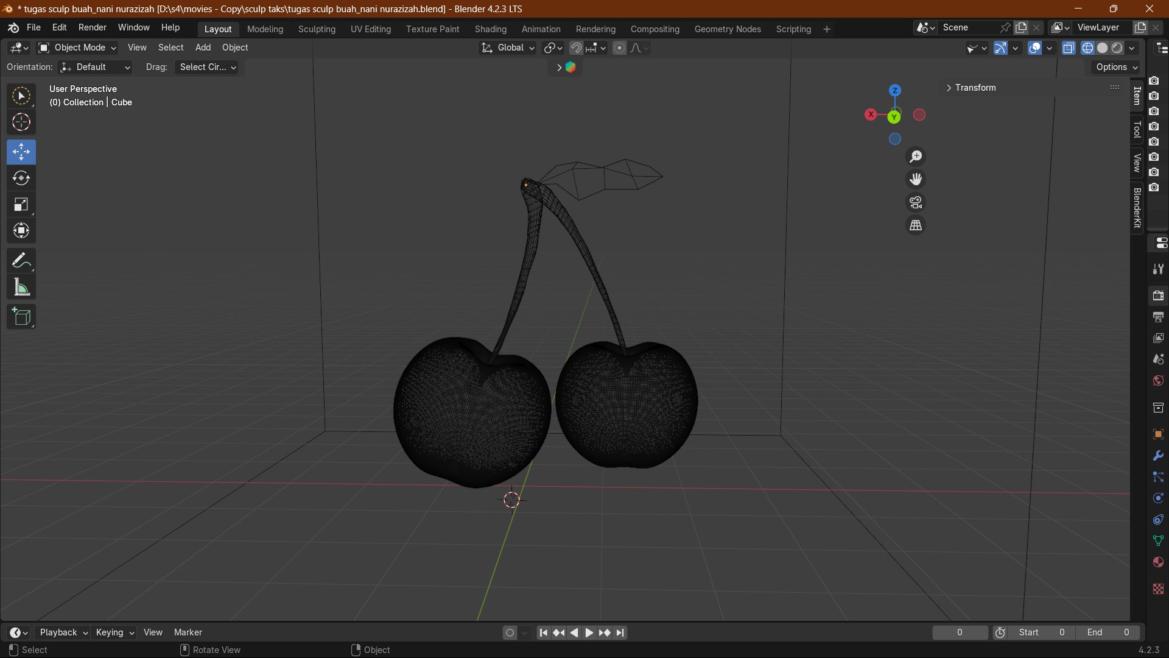
Task: Click the Z axis on navigation gizmo
Action: (x=894, y=90)
